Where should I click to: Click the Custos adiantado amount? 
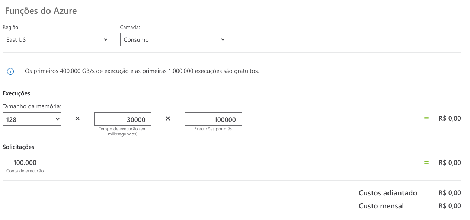tap(450, 193)
